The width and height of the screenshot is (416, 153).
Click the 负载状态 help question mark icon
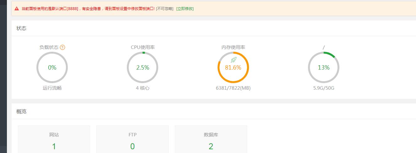coord(62,47)
